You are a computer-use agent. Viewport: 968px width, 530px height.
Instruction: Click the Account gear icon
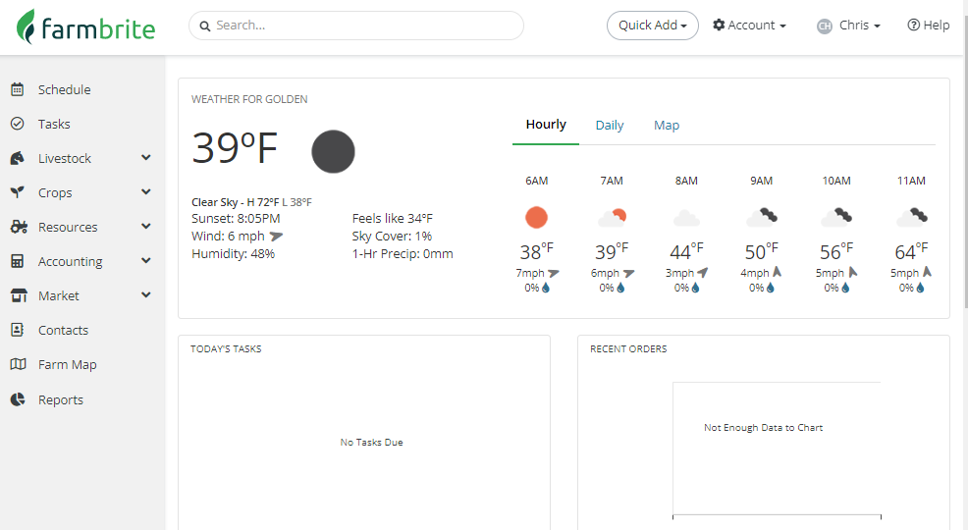(x=719, y=25)
